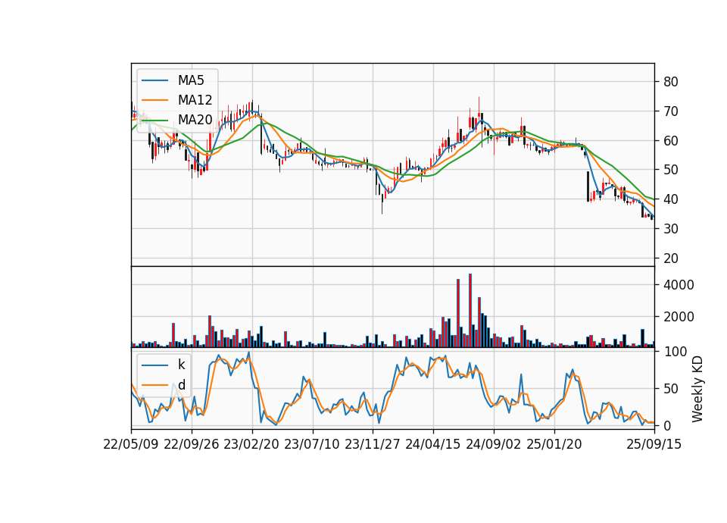Click the green MA20 legend line sample
Image resolution: width=727 pixels, height=523 pixels.
[x=154, y=120]
